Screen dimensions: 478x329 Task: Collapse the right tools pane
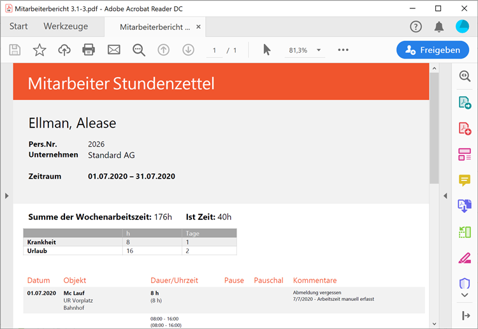click(445, 196)
